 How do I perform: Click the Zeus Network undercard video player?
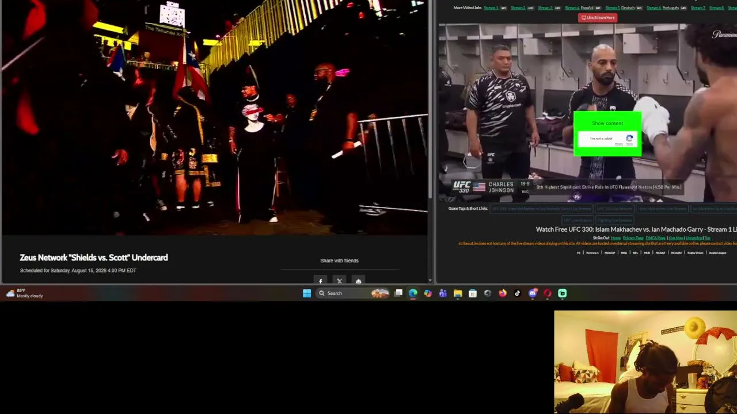[214, 117]
